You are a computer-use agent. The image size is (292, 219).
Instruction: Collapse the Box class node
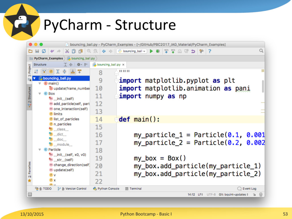tap(40, 94)
